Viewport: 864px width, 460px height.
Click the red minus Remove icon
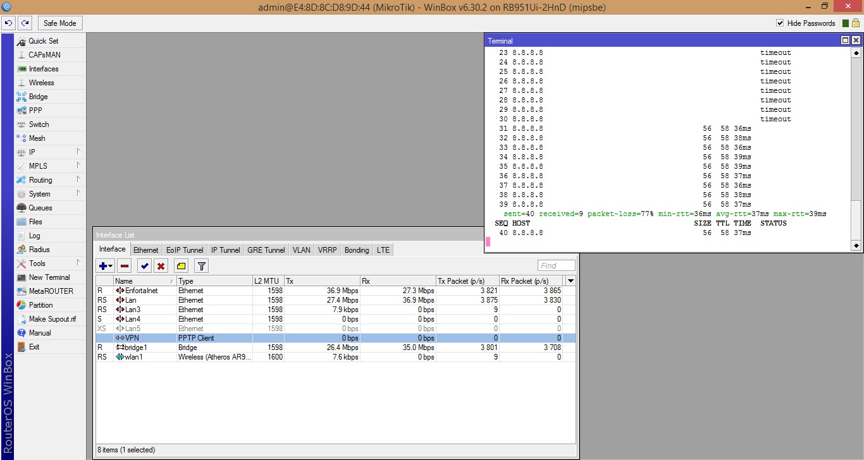(x=125, y=266)
